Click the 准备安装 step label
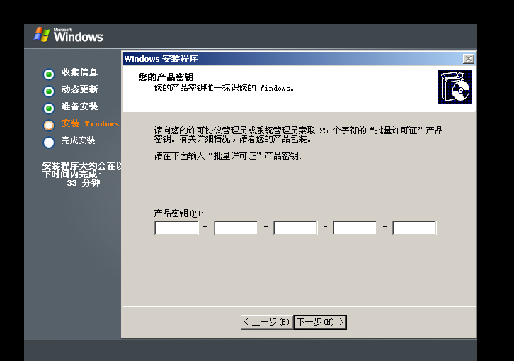The width and height of the screenshot is (514, 361). [x=79, y=106]
